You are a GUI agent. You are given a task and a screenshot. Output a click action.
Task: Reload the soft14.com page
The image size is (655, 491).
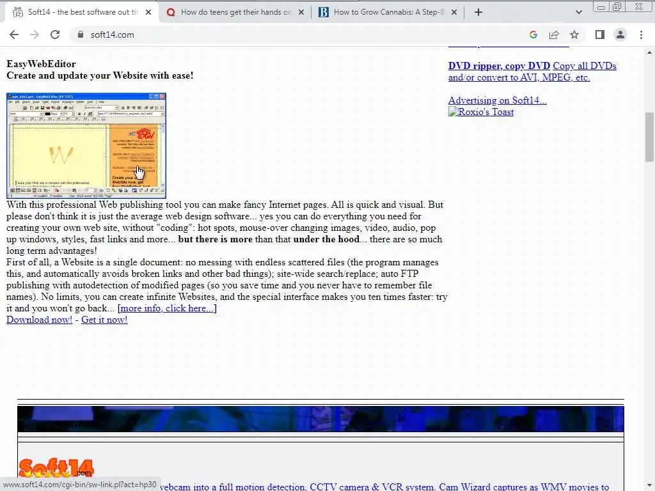pyautogui.click(x=55, y=35)
